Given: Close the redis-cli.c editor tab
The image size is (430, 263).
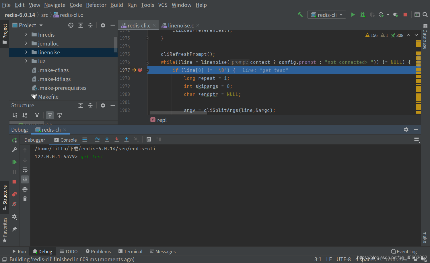Looking at the screenshot, I should [x=154, y=25].
